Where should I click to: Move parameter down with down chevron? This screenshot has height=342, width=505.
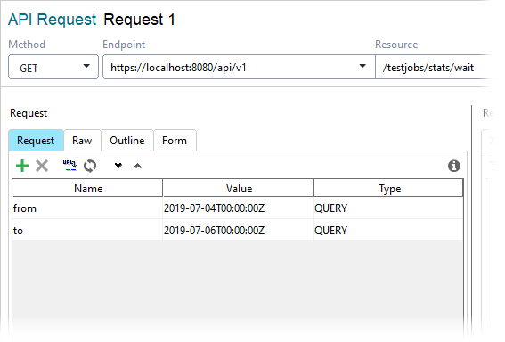coord(118,166)
